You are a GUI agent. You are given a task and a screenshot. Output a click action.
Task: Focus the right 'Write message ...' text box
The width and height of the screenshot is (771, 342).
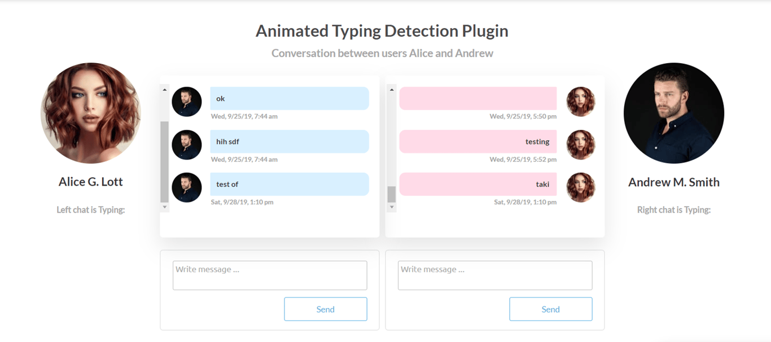click(x=495, y=275)
